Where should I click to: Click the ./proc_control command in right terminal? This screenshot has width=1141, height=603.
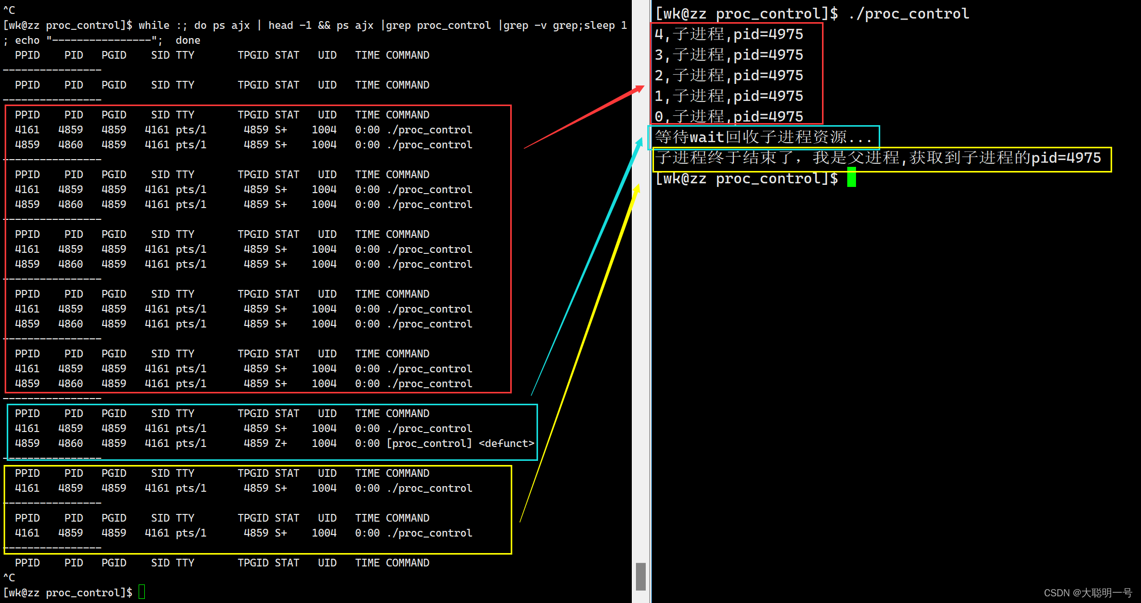point(909,13)
